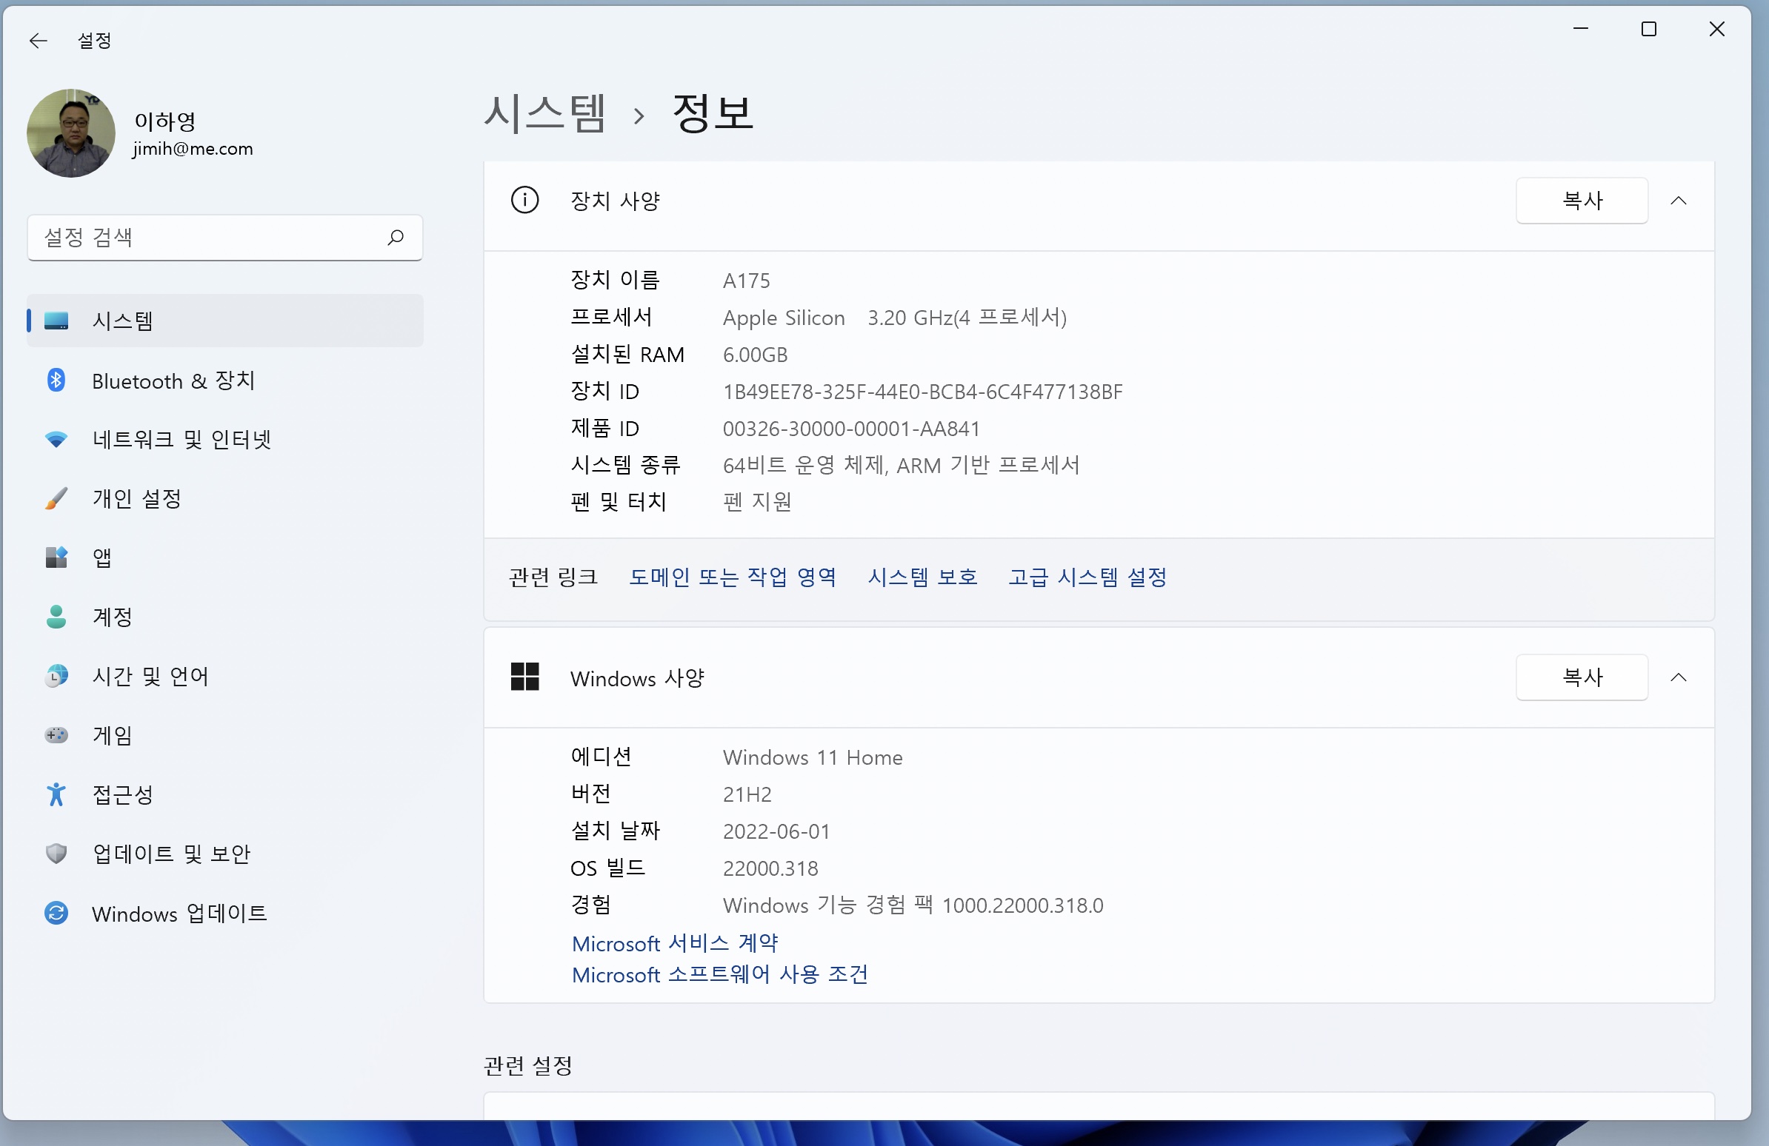Collapse the 장치 사양 section chevron
This screenshot has width=1769, height=1146.
[1679, 201]
